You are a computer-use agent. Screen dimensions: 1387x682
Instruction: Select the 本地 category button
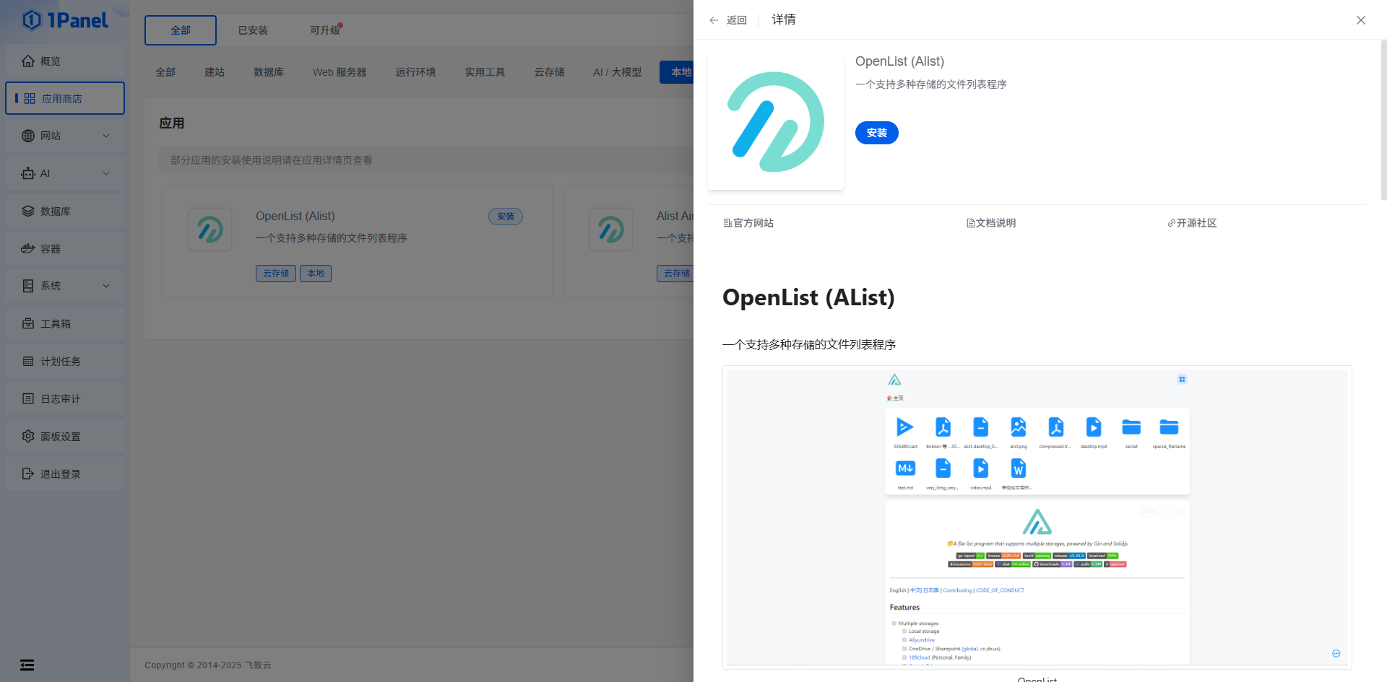[x=677, y=72]
